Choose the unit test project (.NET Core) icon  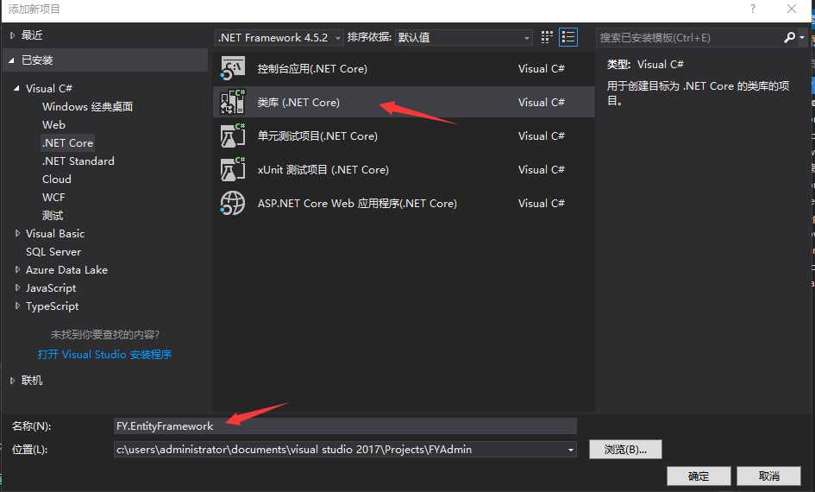click(x=232, y=136)
